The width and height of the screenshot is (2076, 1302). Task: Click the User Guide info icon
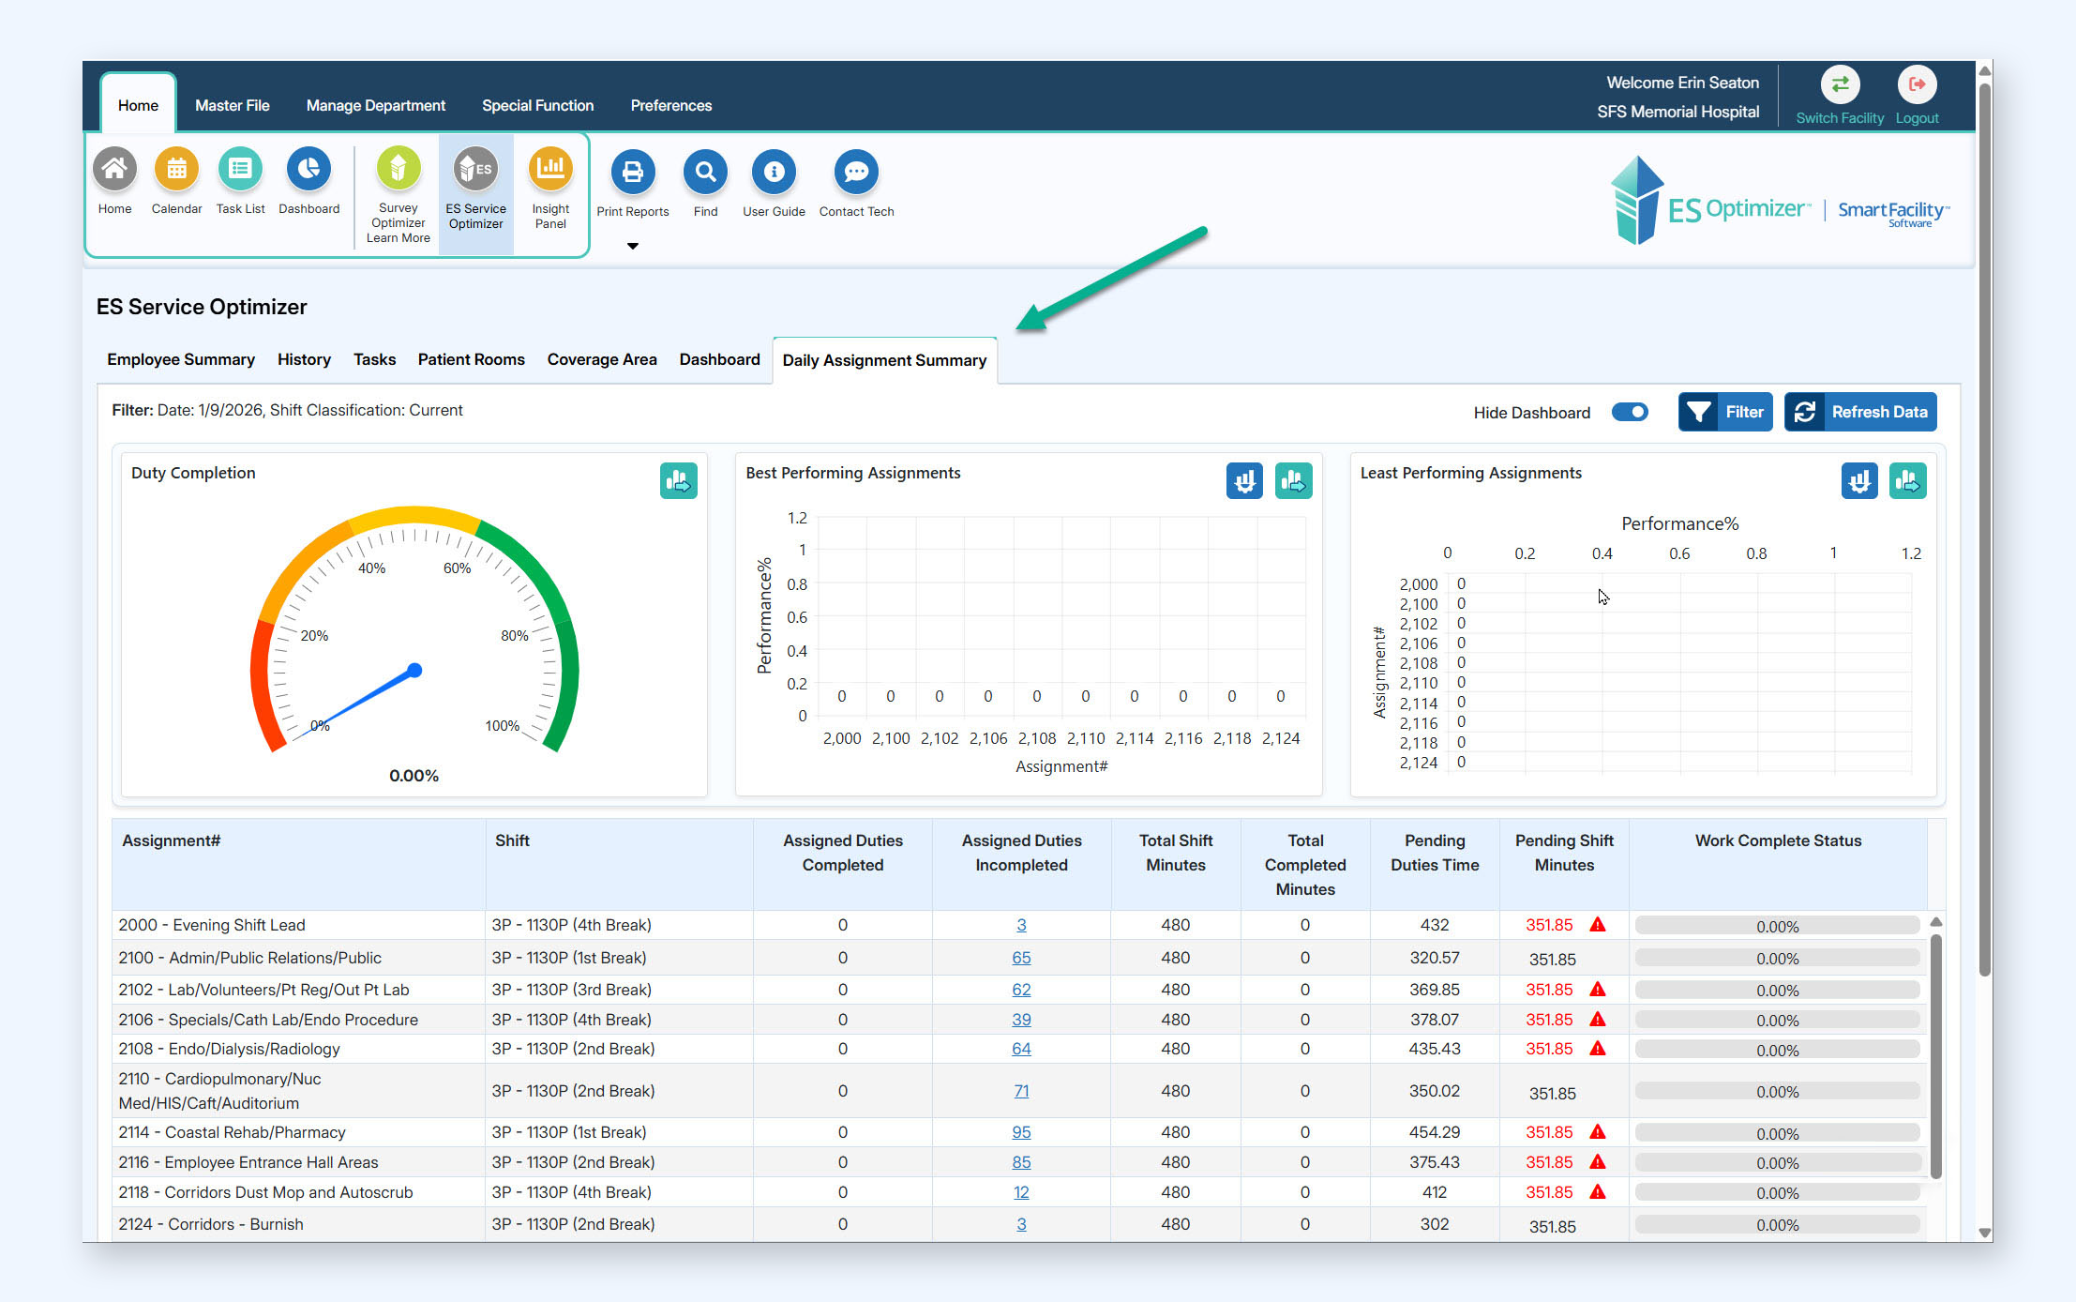click(x=774, y=173)
